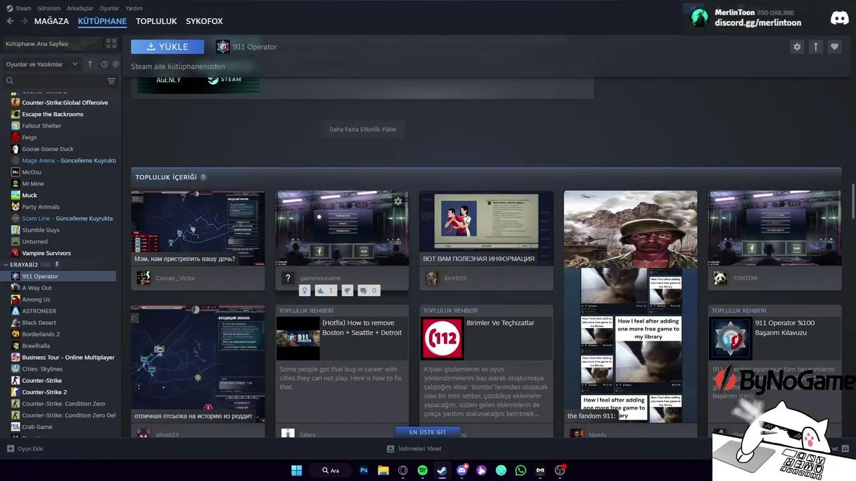Go forward with the right arrow
The width and height of the screenshot is (856, 481).
[24, 21]
